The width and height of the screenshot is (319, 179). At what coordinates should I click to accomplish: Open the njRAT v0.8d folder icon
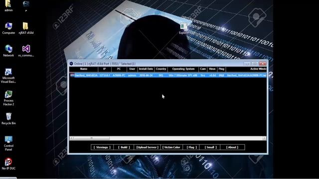pos(26,28)
